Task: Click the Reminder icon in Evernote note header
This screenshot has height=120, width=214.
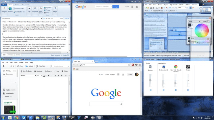Action: [x=35, y=71]
